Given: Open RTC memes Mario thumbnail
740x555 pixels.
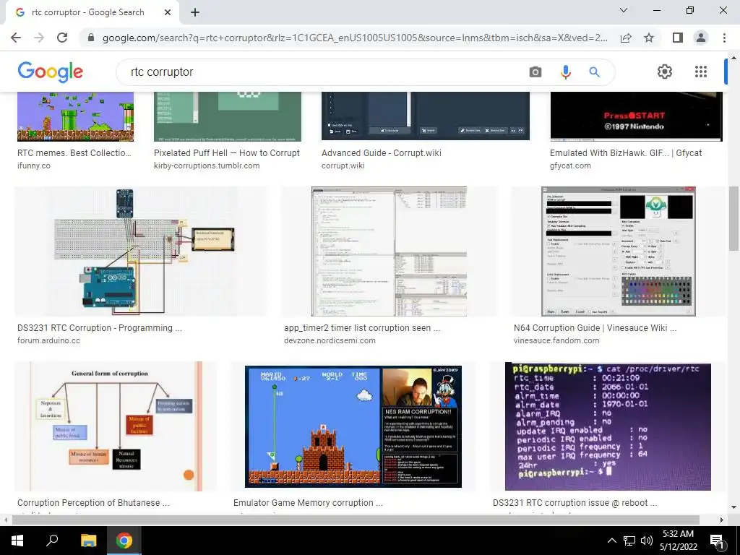Looking at the screenshot, I should point(75,116).
